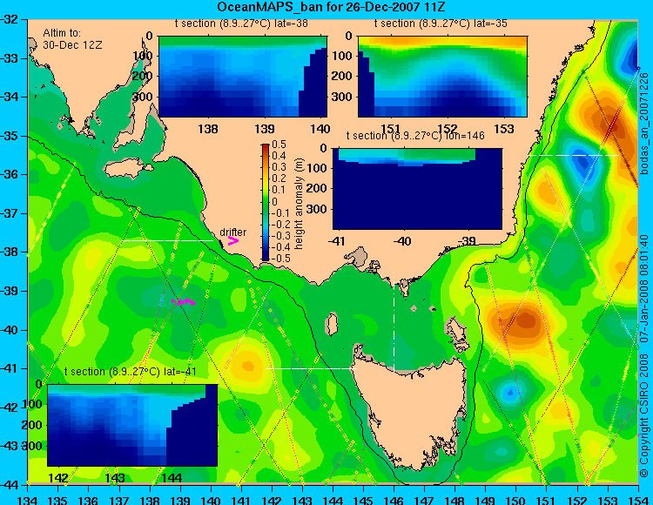
Task: Click the 139 tick of the lat=-38 inset
Action: tap(265, 129)
